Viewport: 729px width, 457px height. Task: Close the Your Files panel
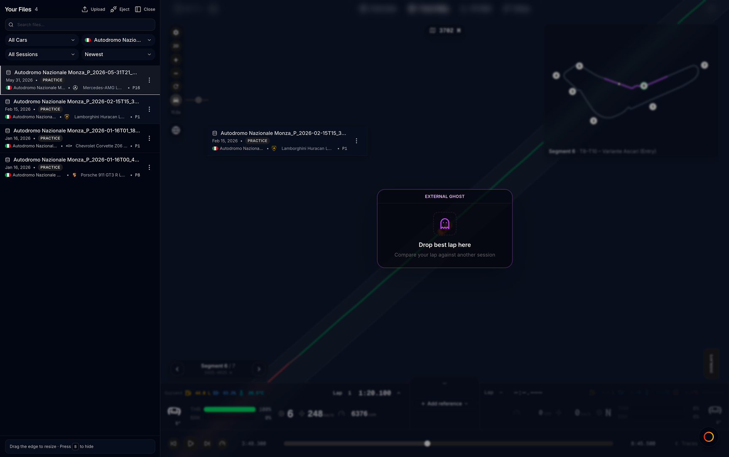(x=145, y=9)
